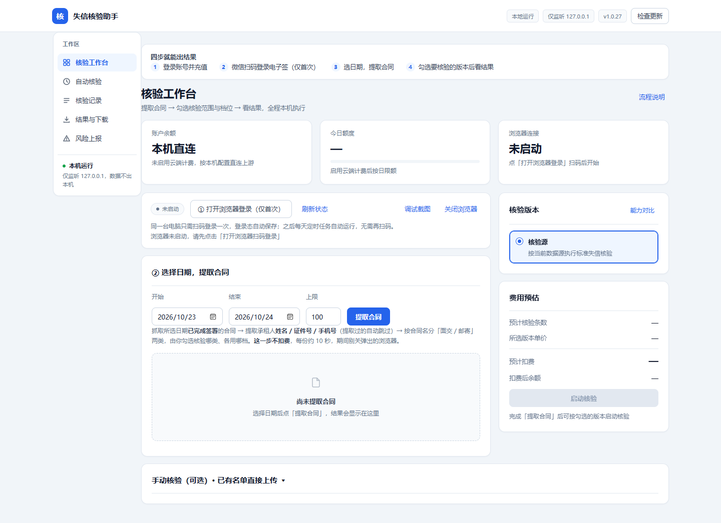Open the calendar picker for 结束 date
This screenshot has width=721, height=523.
click(290, 317)
